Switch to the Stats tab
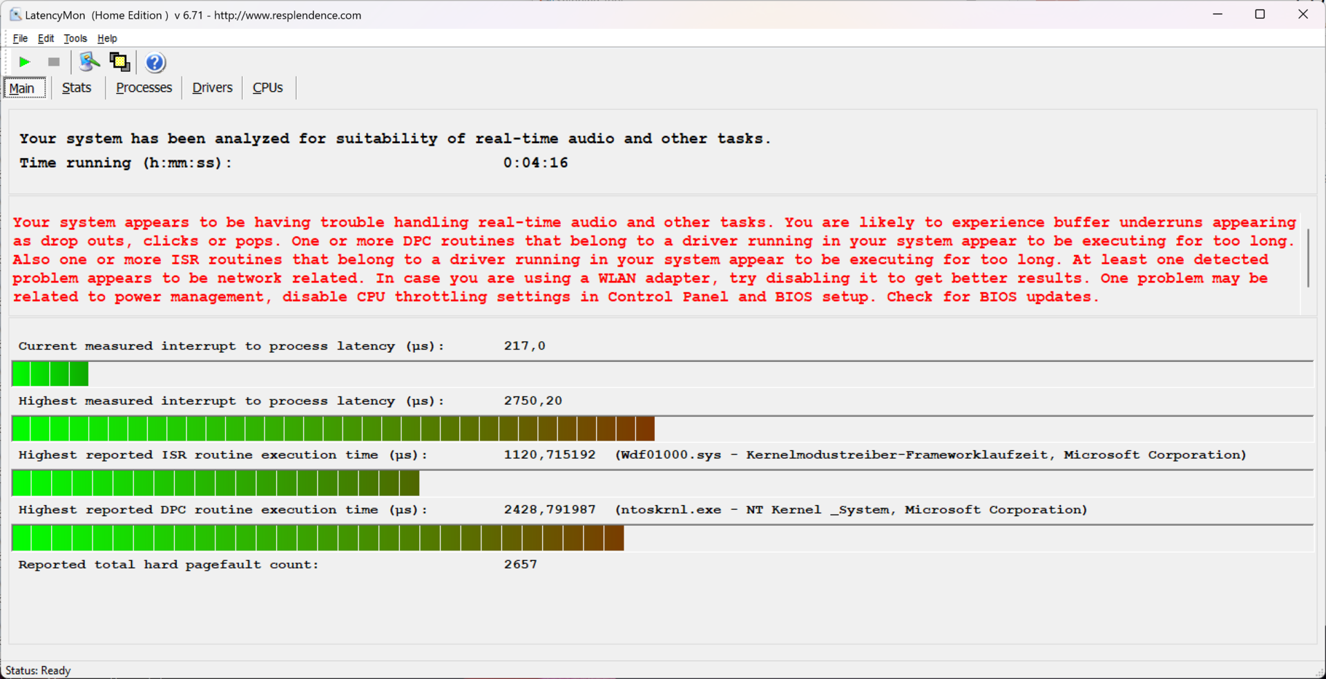 (77, 88)
